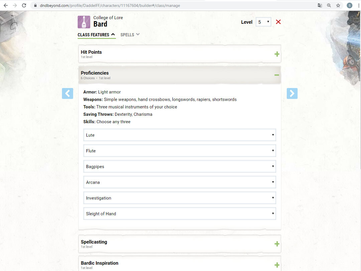Change the Arcana skill choice
361x271 pixels.
(x=179, y=182)
